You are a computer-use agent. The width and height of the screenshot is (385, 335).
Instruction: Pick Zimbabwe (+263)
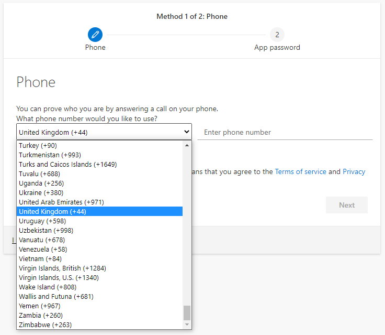click(x=99, y=325)
